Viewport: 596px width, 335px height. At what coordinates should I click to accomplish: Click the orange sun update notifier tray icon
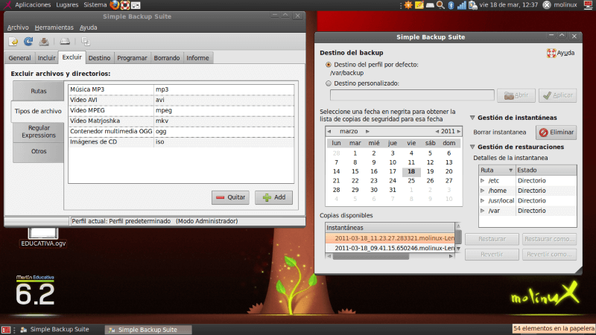pos(408,5)
